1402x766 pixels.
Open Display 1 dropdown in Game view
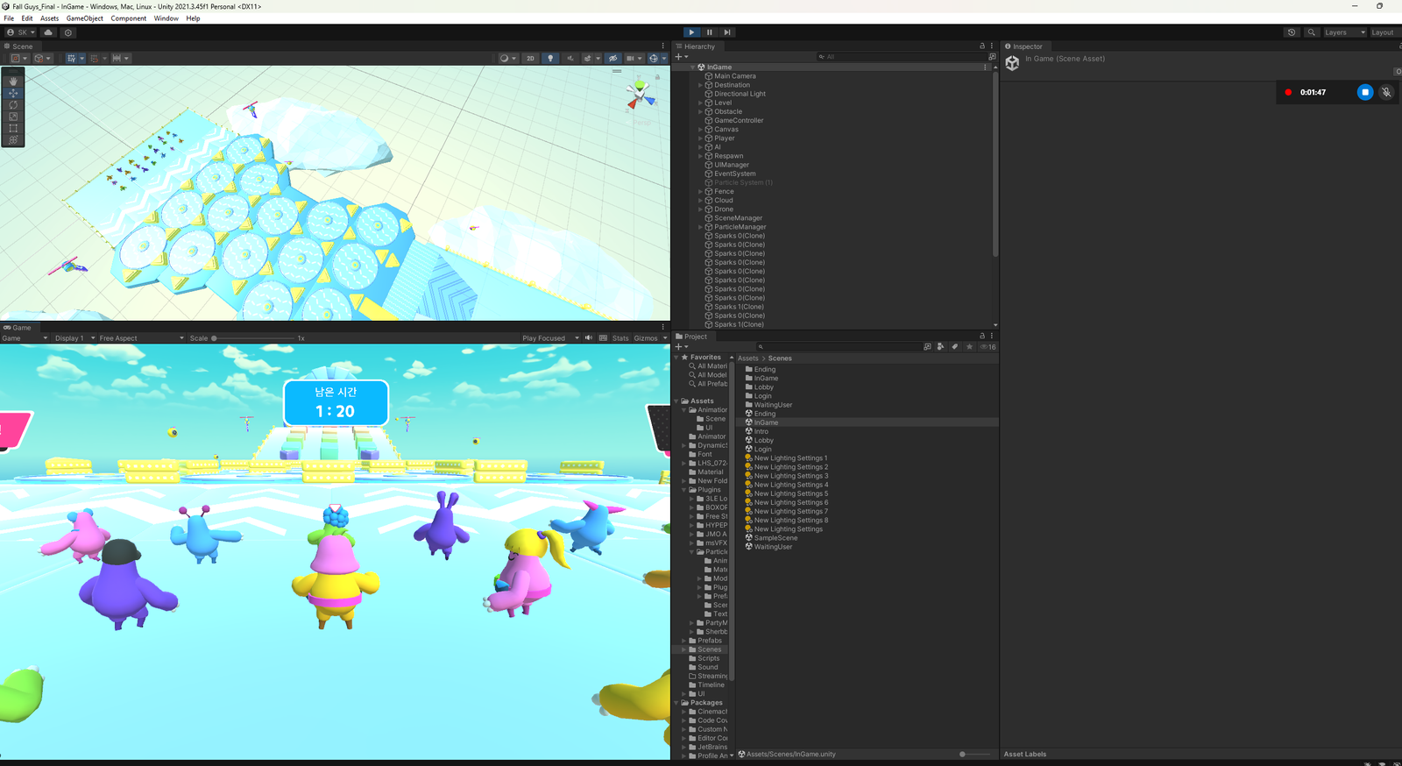74,338
